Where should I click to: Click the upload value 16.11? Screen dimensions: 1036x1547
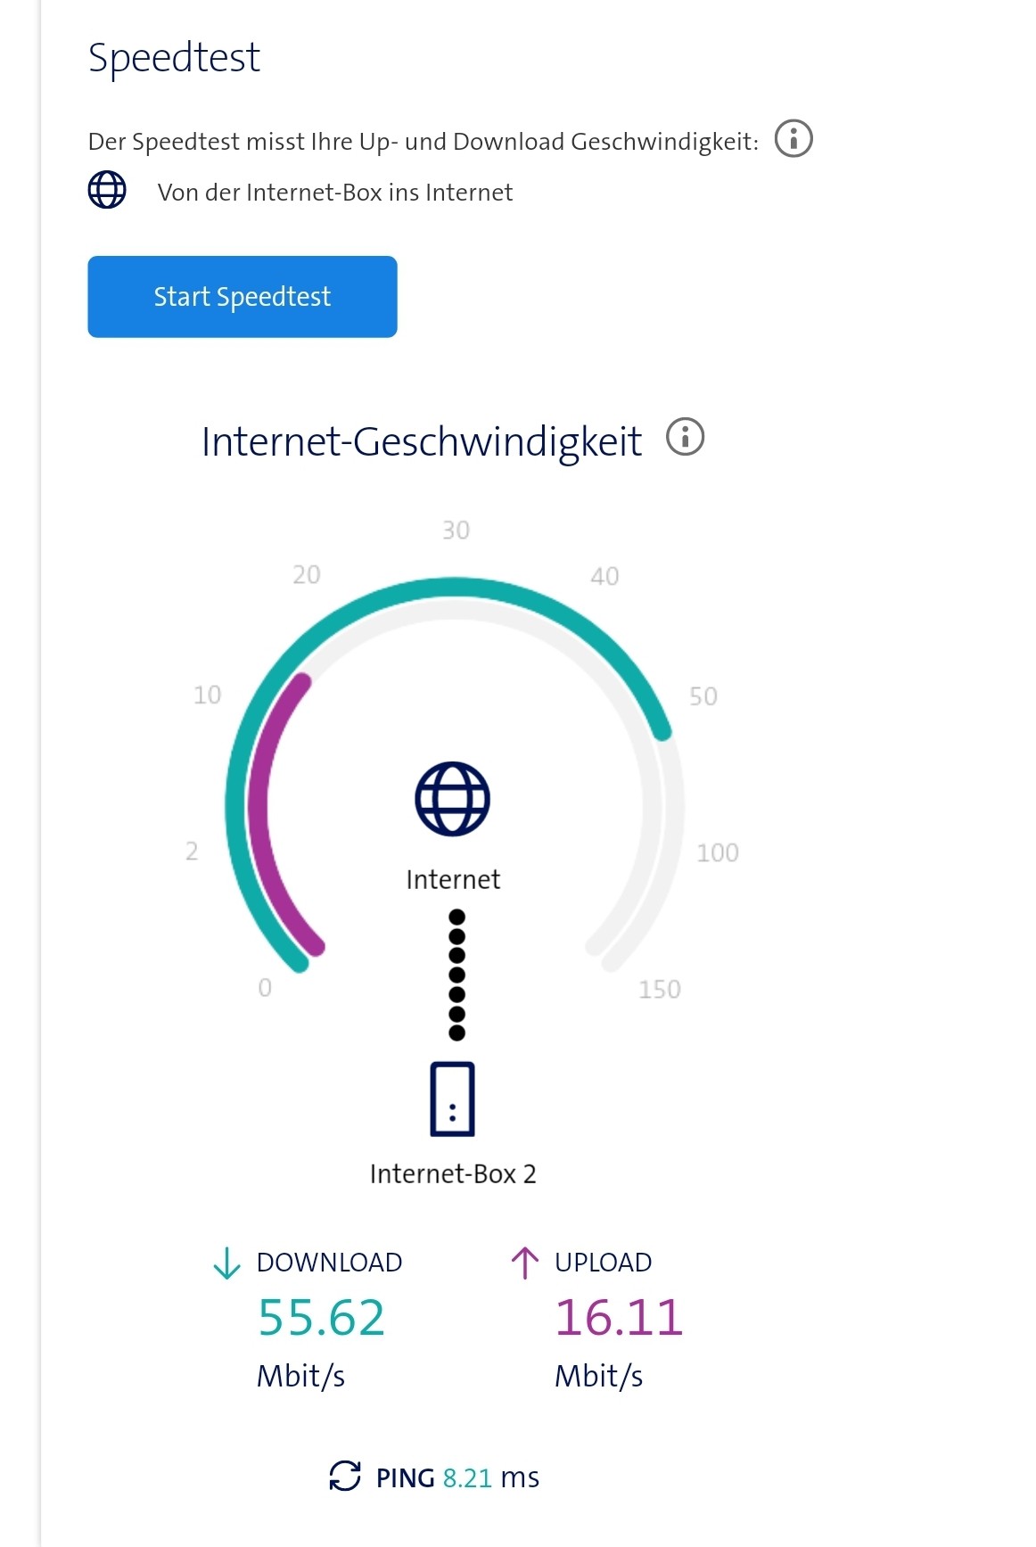pos(619,1317)
